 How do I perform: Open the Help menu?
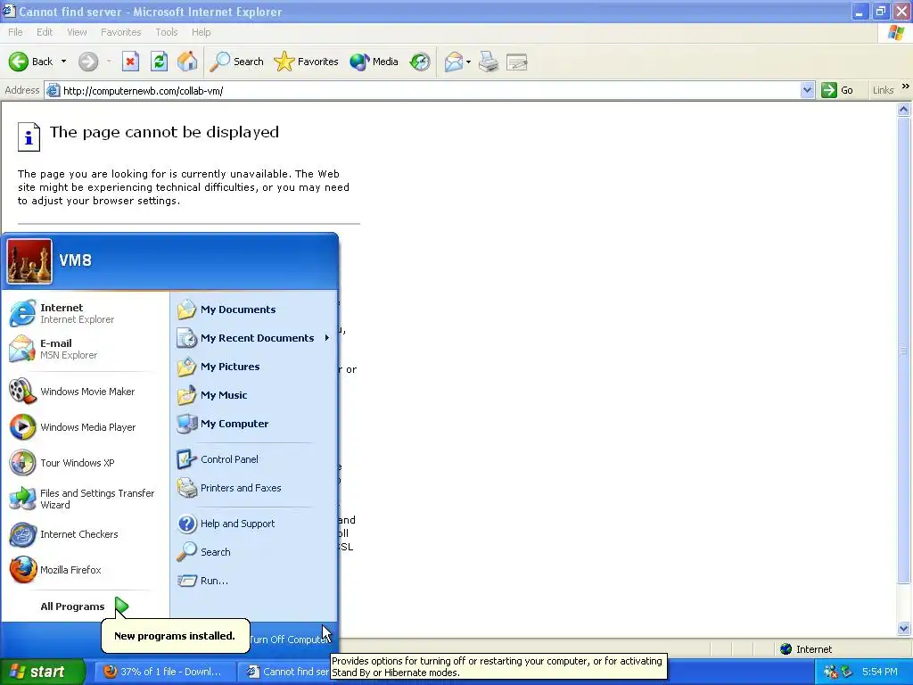pyautogui.click(x=201, y=32)
